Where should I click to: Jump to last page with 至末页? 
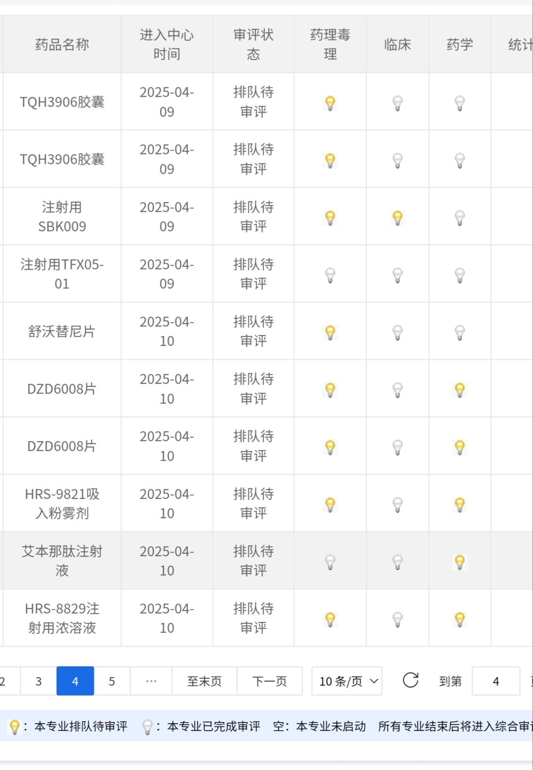[x=204, y=681]
